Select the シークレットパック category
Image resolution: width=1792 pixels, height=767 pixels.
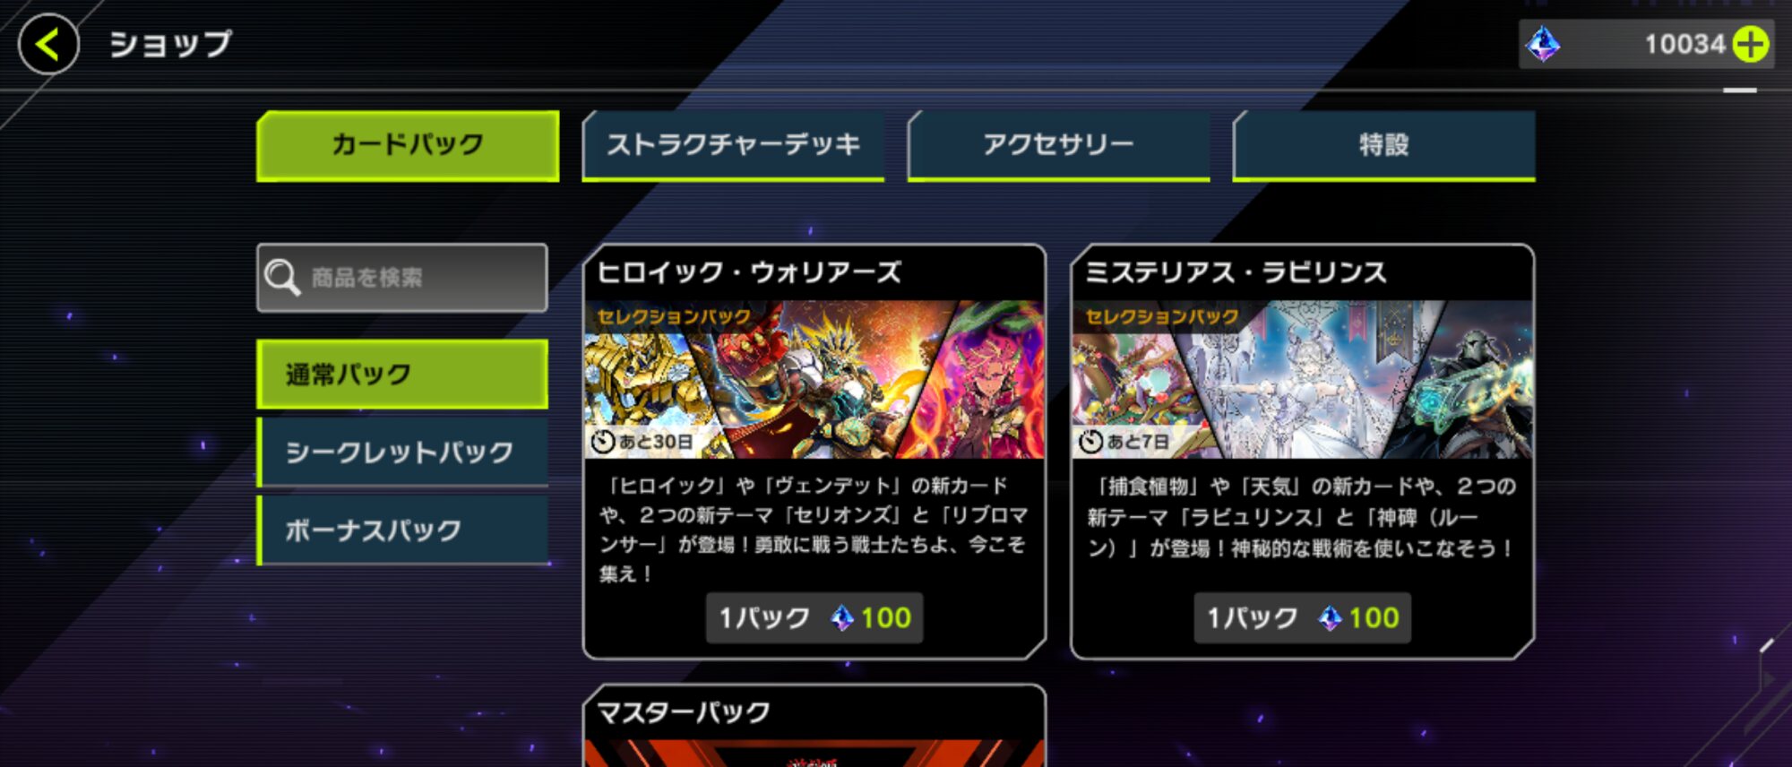point(402,452)
